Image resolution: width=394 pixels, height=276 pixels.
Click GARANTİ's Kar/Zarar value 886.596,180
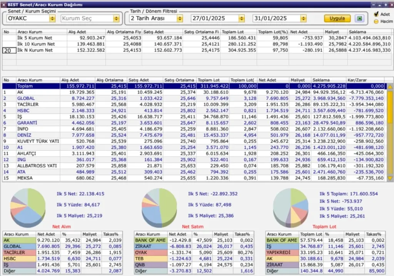click(369, 123)
